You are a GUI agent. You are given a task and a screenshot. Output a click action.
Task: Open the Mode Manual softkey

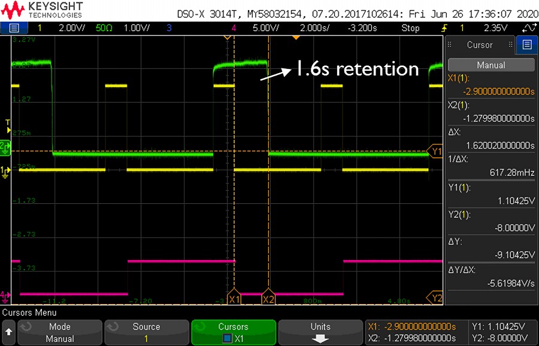(59, 332)
